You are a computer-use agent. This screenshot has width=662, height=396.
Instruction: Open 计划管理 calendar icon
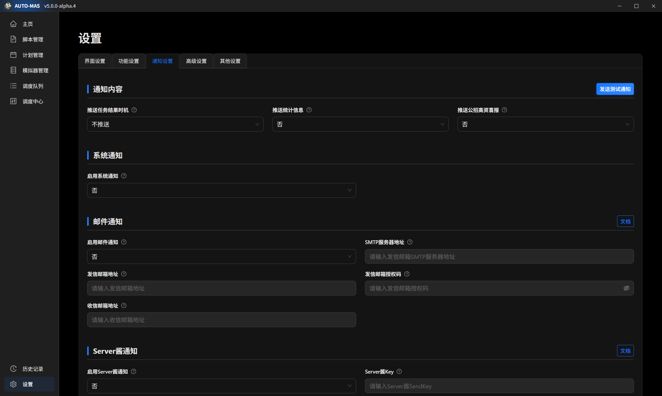(13, 55)
